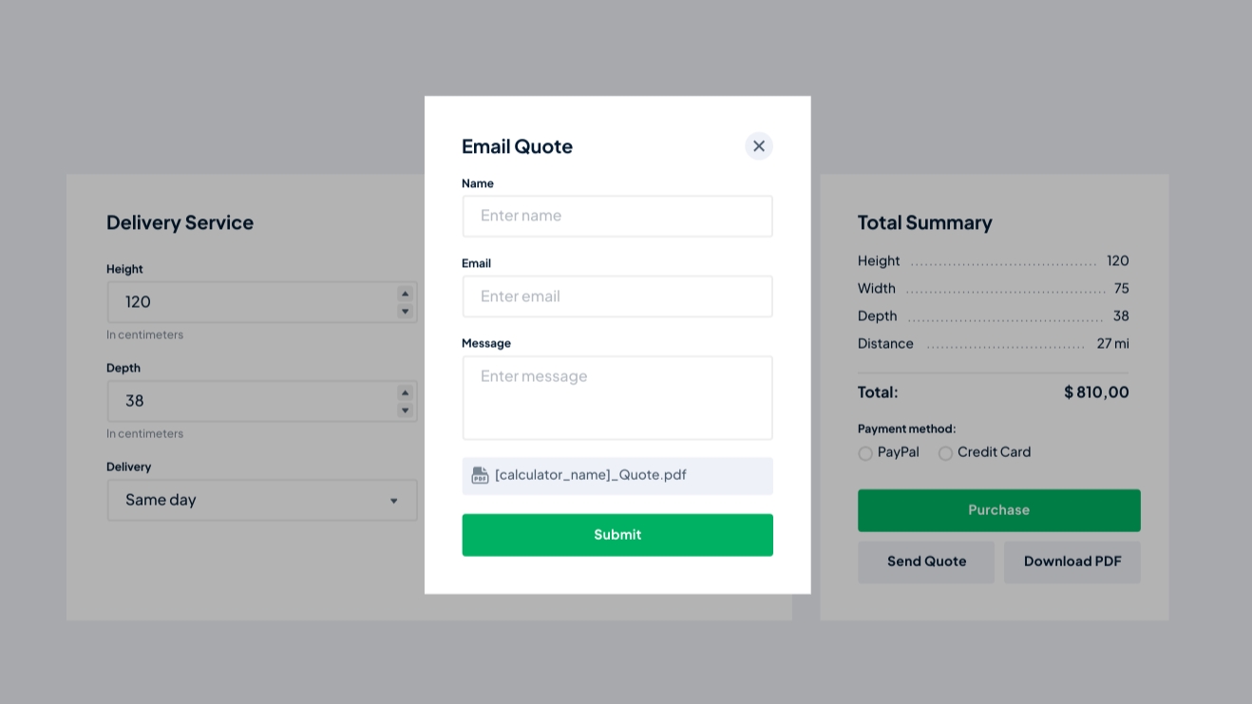Focus the Name input field
The height and width of the screenshot is (704, 1252).
tap(617, 216)
